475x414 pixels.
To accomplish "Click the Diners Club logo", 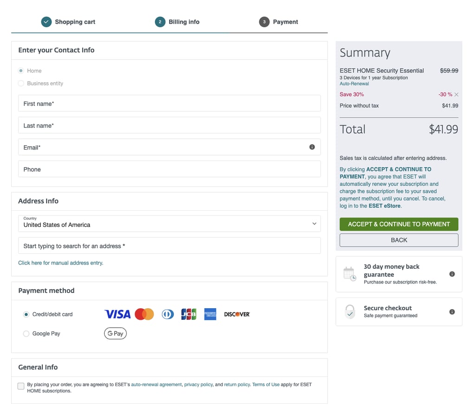I will (168, 314).
